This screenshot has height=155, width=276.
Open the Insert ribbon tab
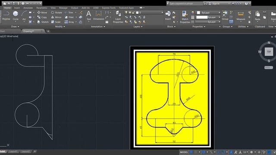coord(17,8)
